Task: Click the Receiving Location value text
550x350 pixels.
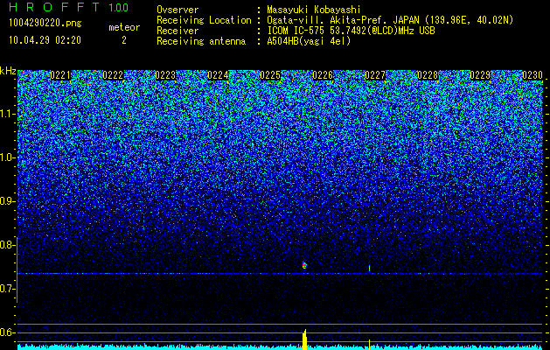Action: (x=392, y=20)
